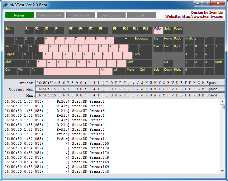Click the CapsLk key tile

(13, 56)
